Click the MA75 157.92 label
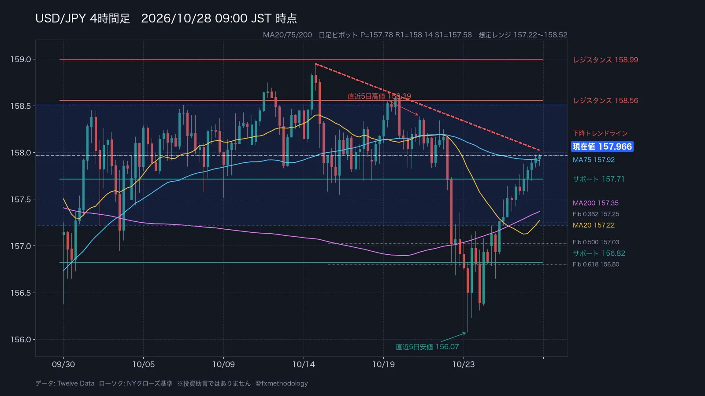Viewport: 705px width, 396px height. click(594, 160)
